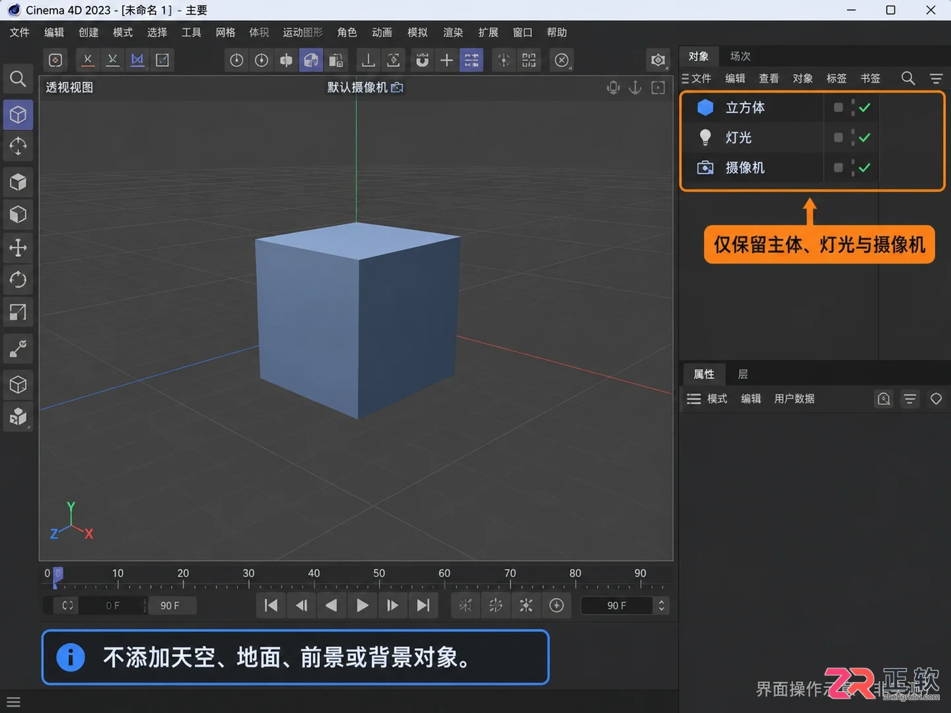Click the camera icon next to 默认摄像机
The width and height of the screenshot is (951, 713).
pyautogui.click(x=397, y=87)
